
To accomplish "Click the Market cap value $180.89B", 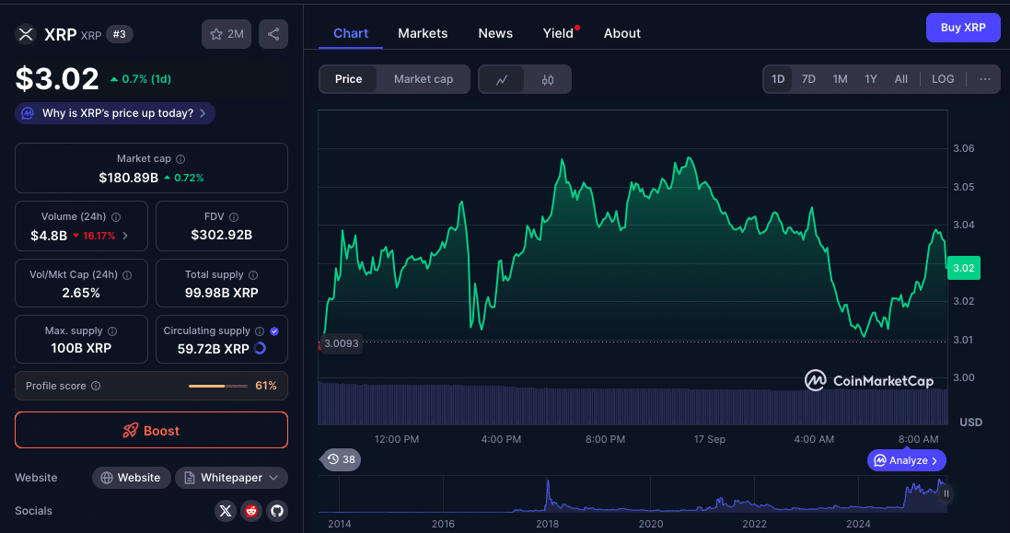I will click(x=129, y=178).
